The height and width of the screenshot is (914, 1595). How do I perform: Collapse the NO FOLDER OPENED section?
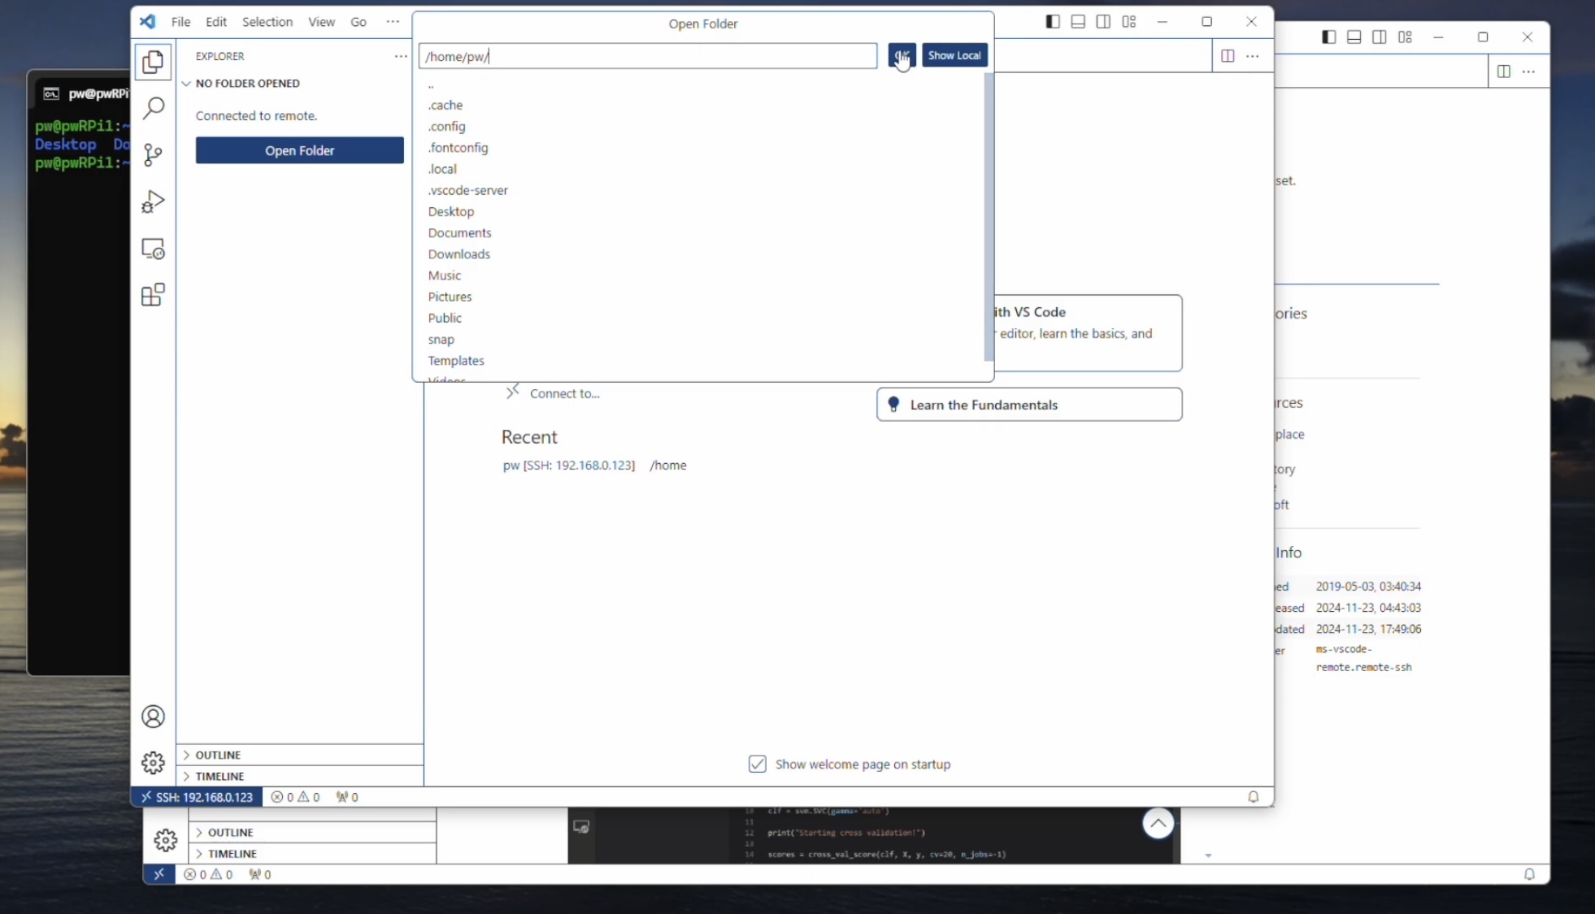tap(247, 83)
